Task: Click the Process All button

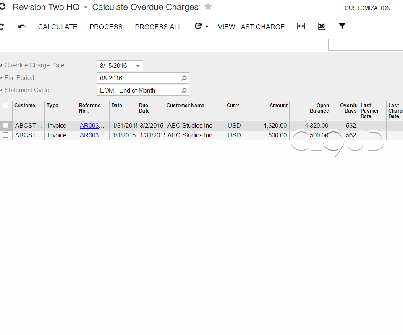Action: 158,27
